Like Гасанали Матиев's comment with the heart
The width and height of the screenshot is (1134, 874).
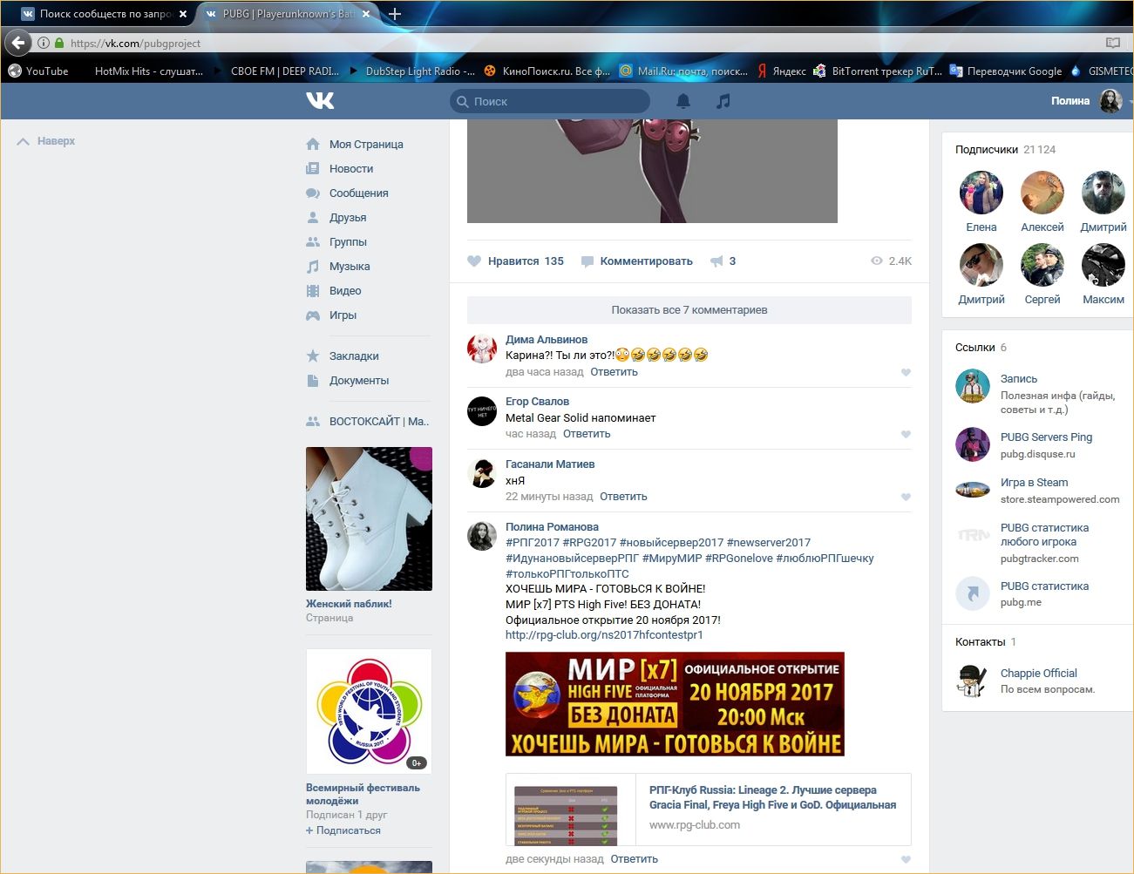[906, 497]
